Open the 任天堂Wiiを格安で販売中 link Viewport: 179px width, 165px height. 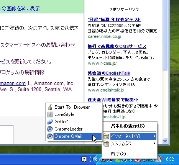(113, 100)
